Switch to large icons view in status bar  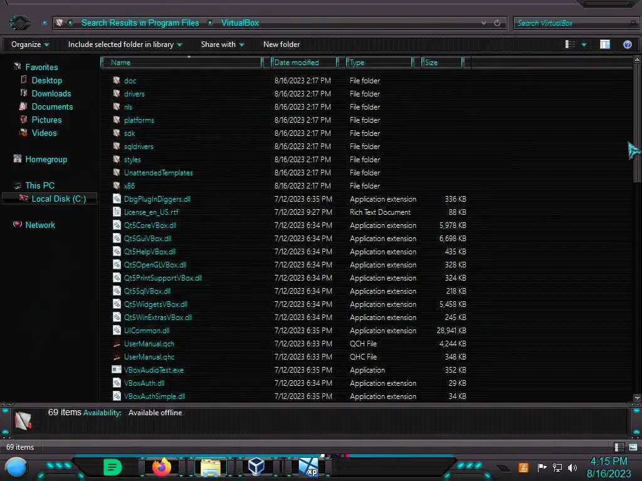[633, 447]
